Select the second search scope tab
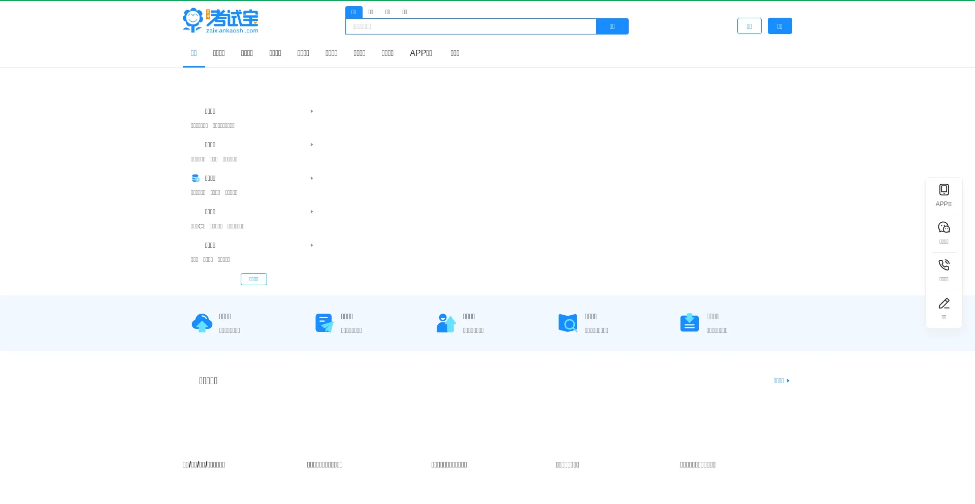This screenshot has width=975, height=504. [371, 12]
